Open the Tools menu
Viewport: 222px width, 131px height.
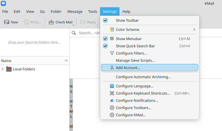93,11
